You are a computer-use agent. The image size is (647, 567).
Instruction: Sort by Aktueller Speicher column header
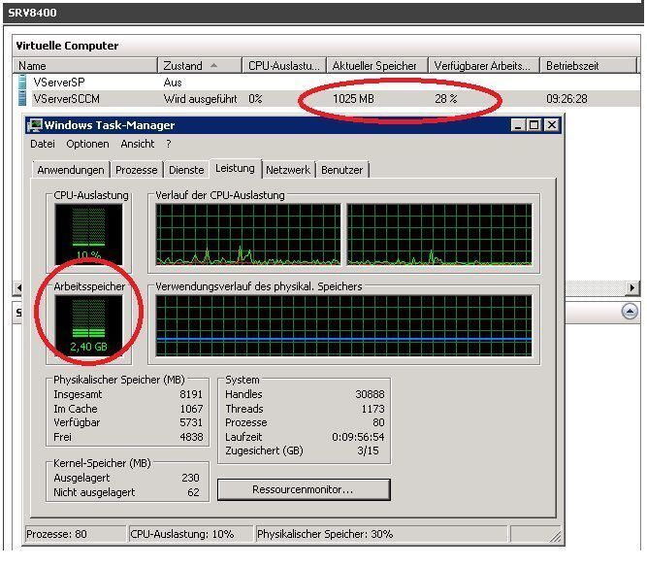click(377, 65)
